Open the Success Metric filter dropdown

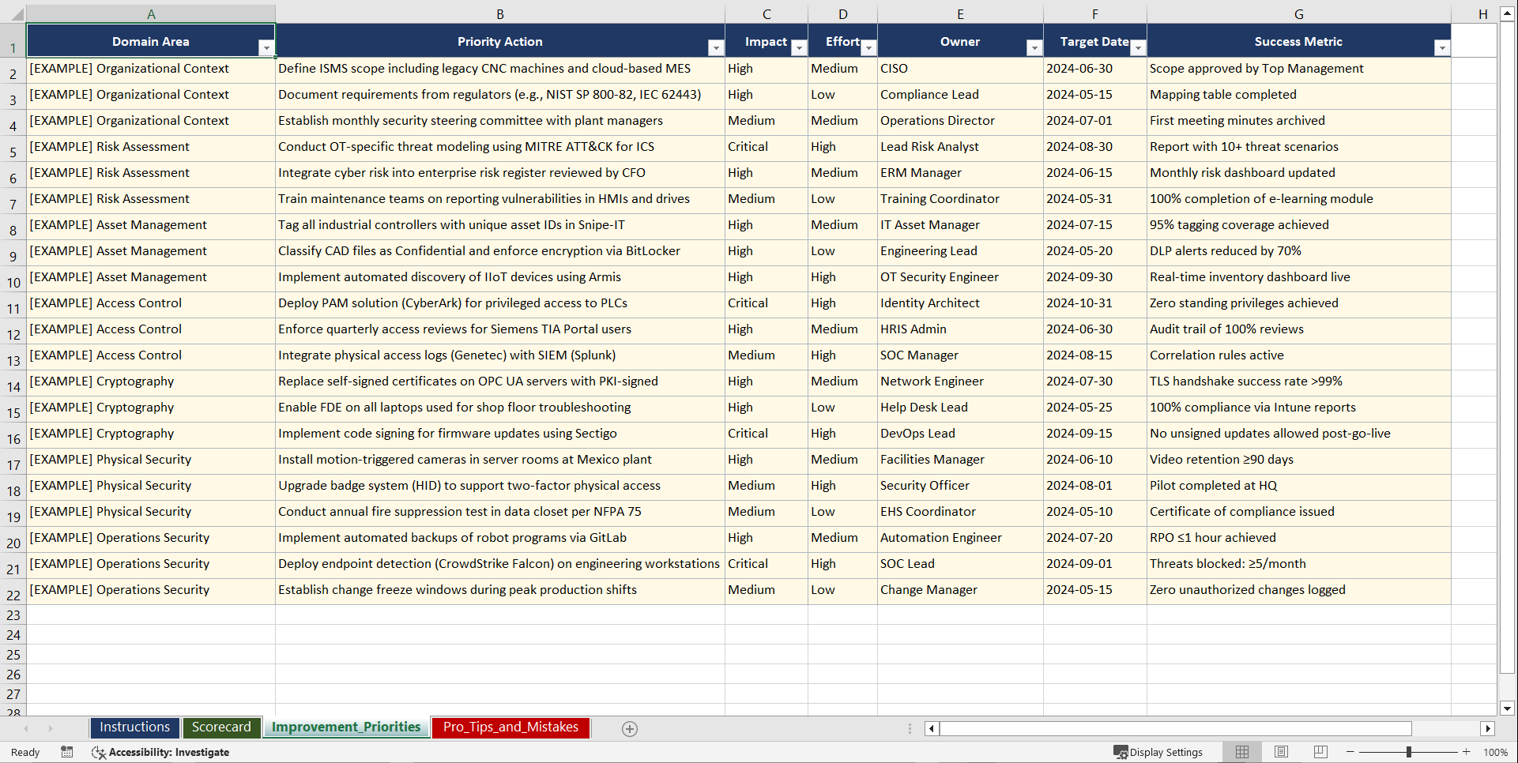click(x=1443, y=47)
